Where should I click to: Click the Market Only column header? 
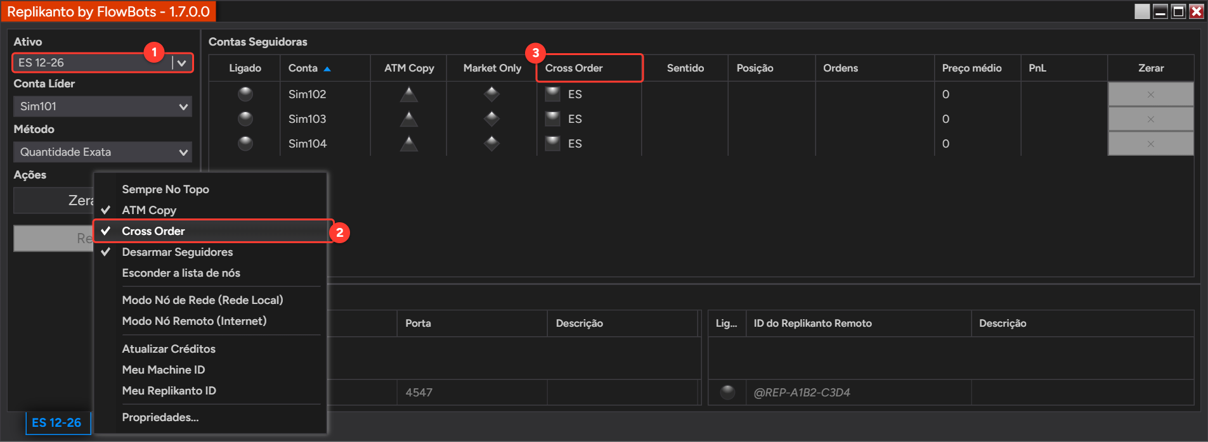coord(492,68)
